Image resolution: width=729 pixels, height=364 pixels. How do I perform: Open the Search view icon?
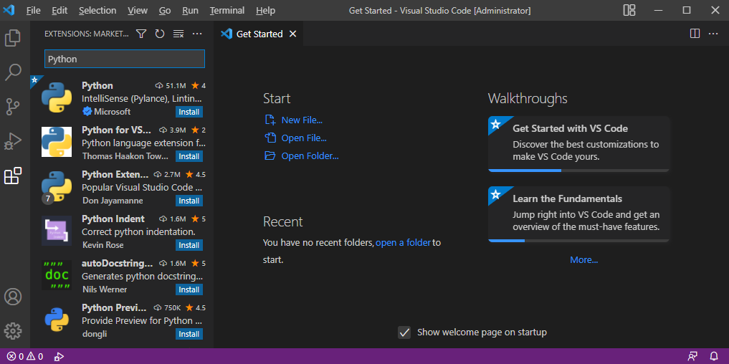13,72
